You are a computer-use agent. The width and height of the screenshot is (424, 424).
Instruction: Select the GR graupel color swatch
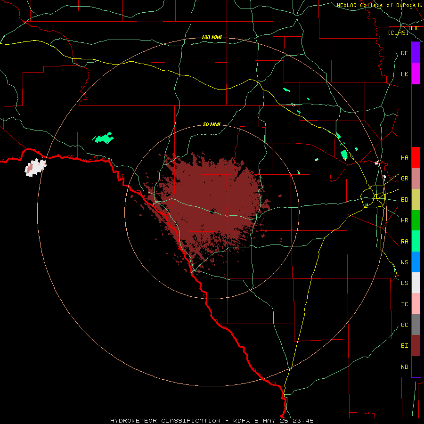click(x=416, y=179)
